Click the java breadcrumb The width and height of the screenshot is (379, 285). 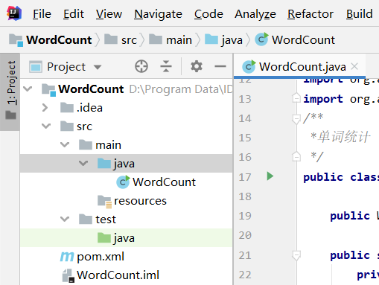[223, 39]
